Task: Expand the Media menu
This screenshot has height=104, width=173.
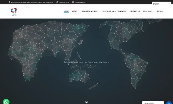Action: tap(161, 11)
